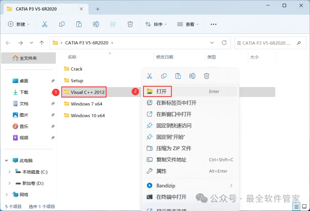Click the pin icon next to 音乐
310x211 pixels.
tap(53, 127)
